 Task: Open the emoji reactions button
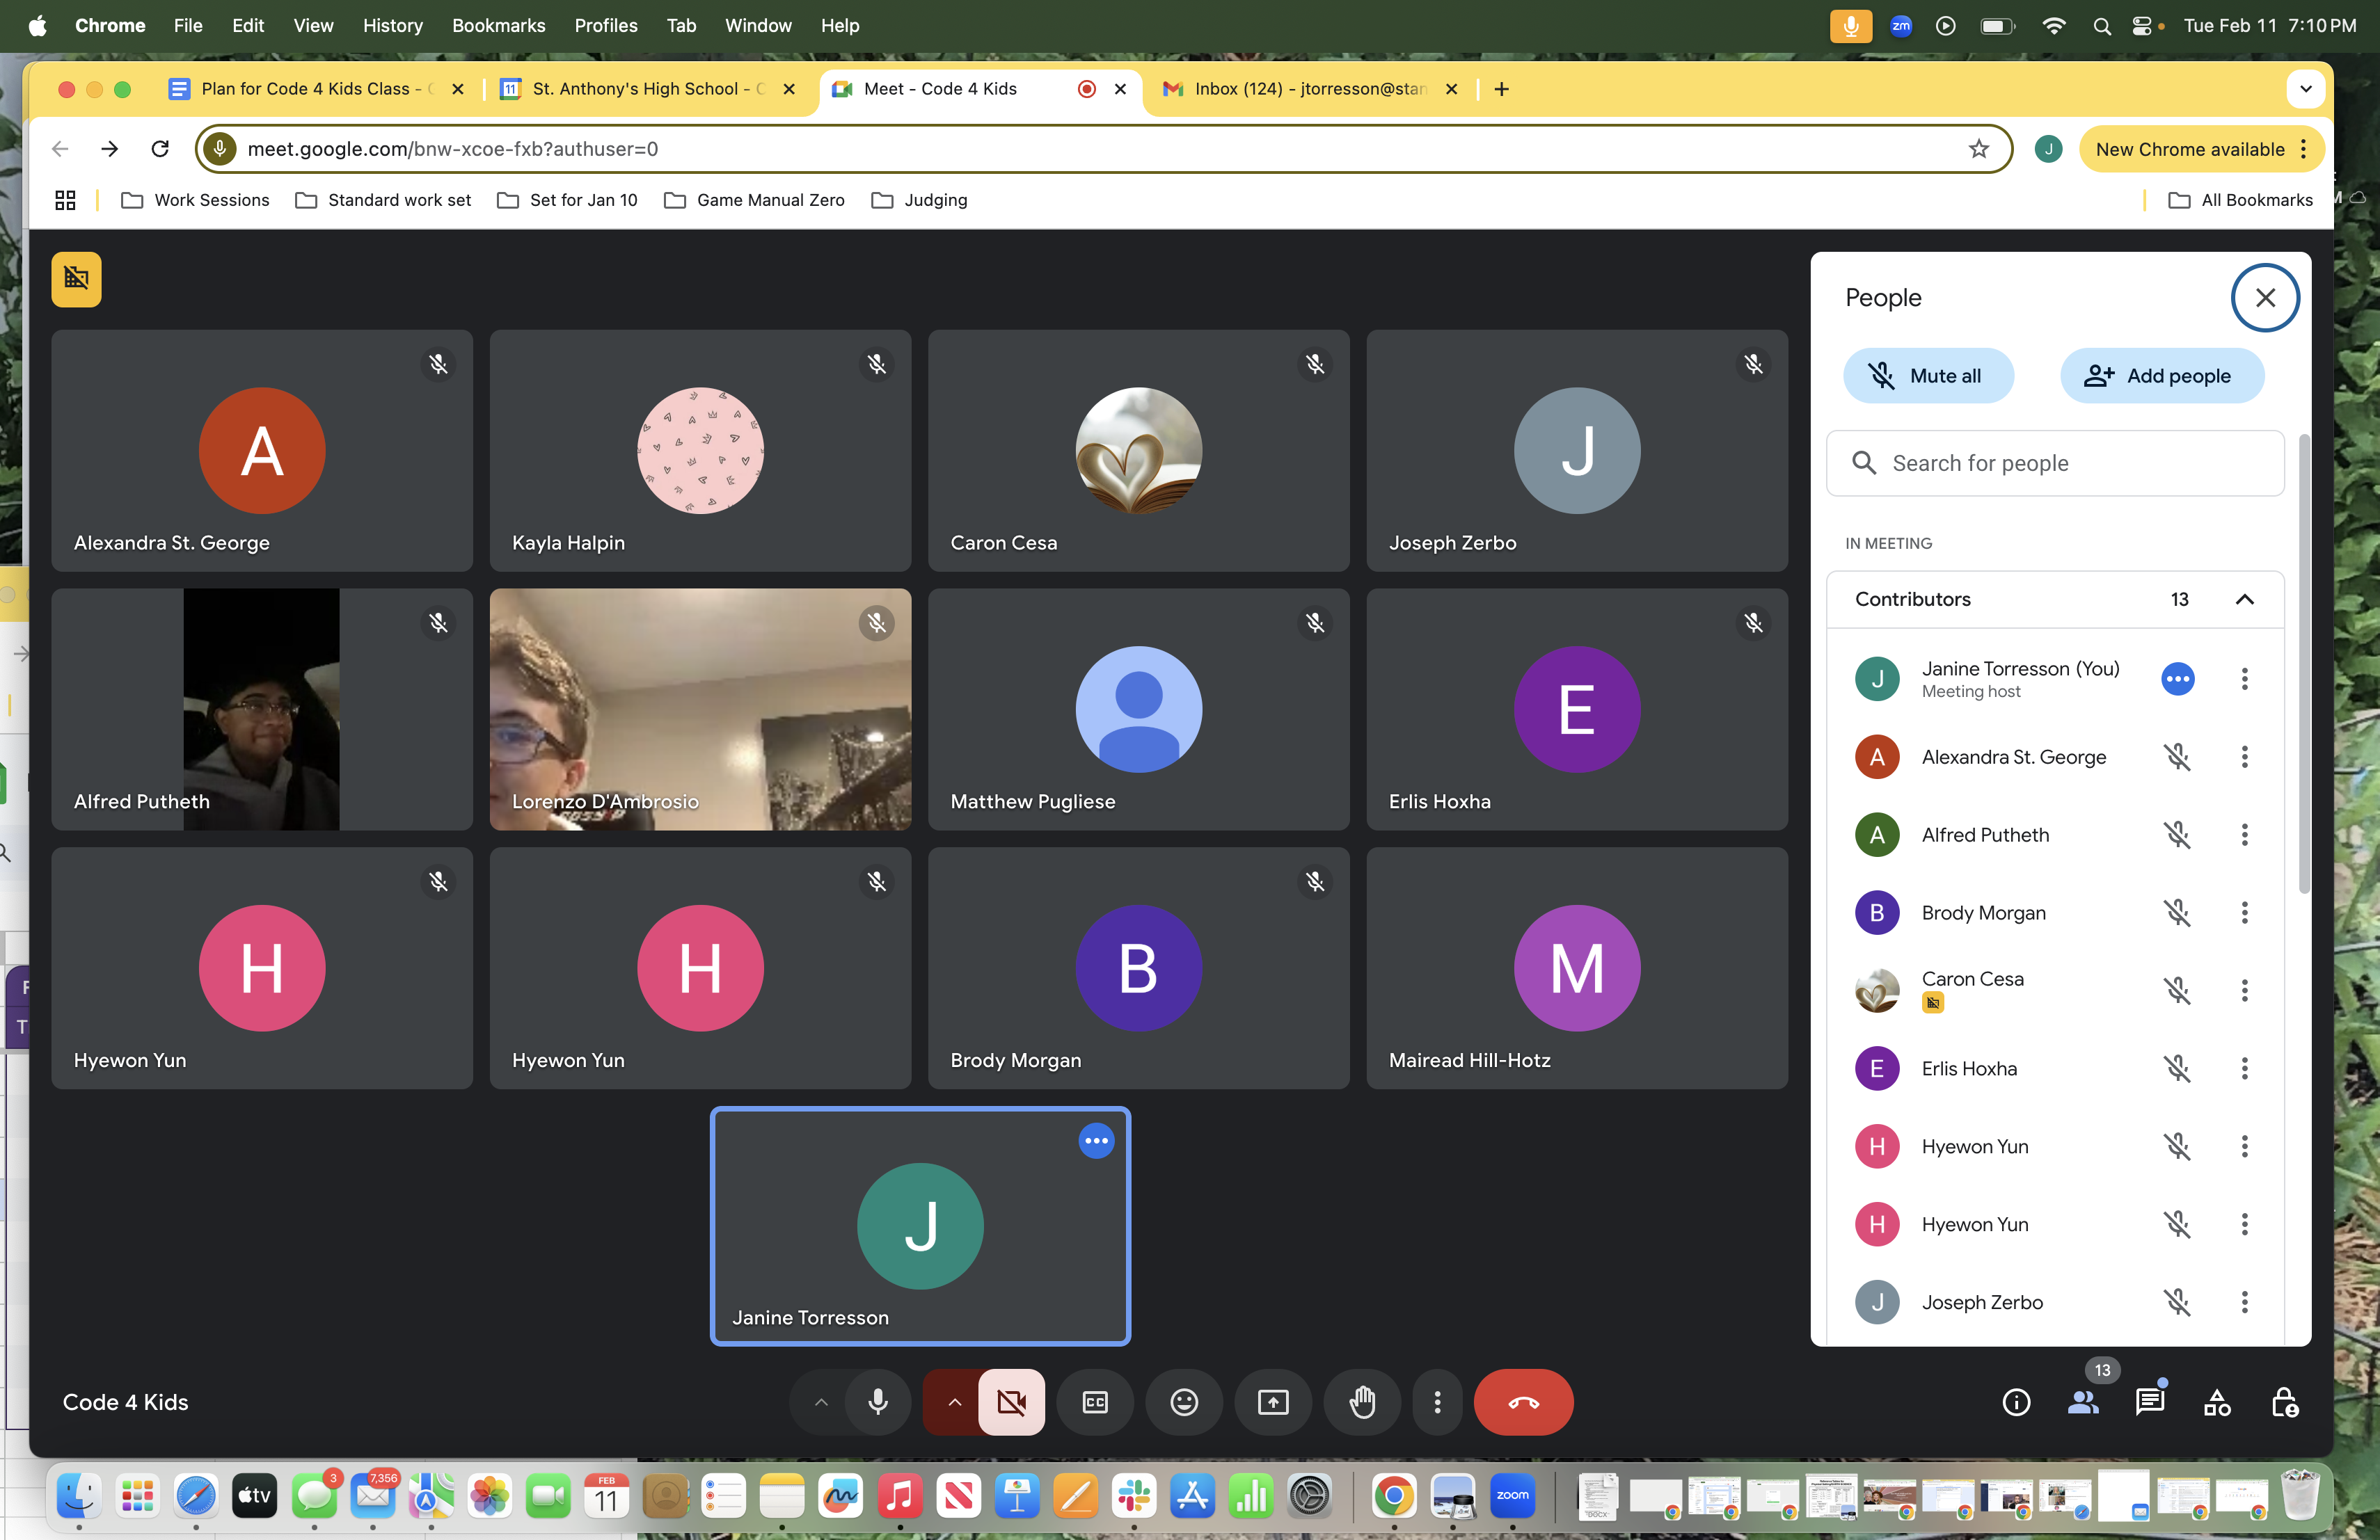tap(1184, 1402)
